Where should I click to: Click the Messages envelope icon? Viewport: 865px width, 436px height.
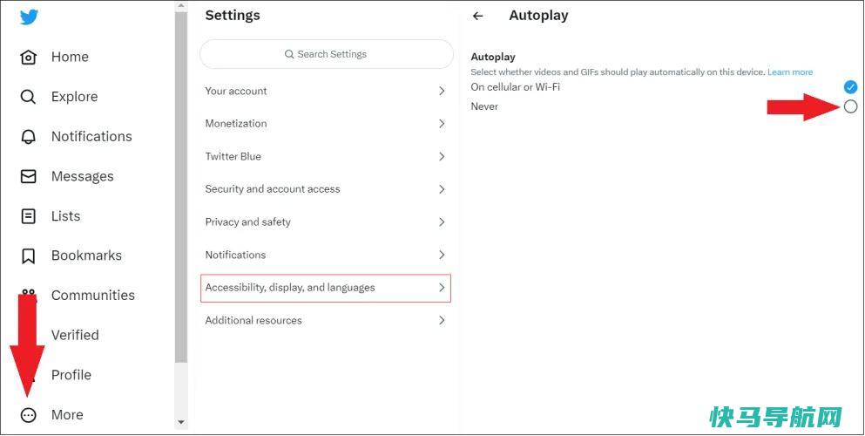28,177
